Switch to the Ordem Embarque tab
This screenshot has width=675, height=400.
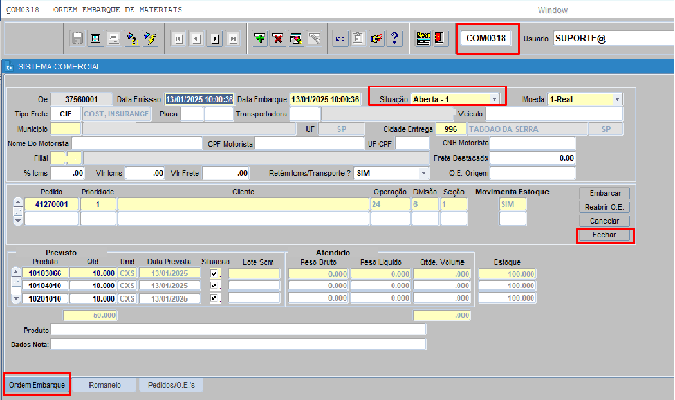point(37,385)
